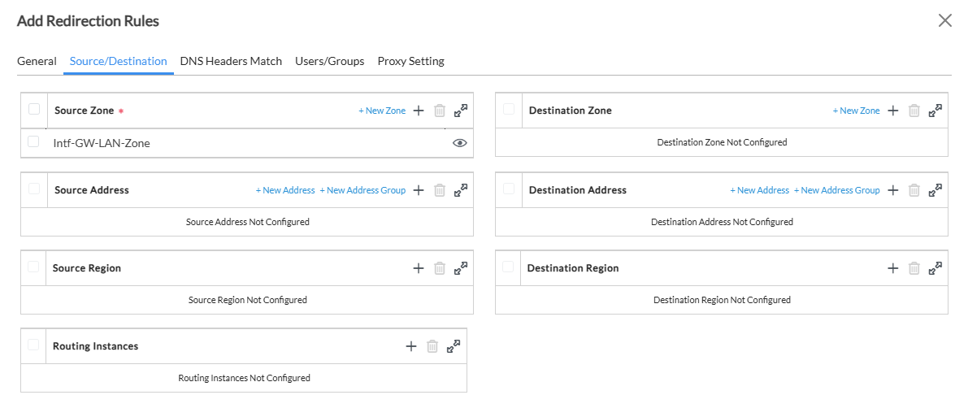Toggle the Source Zone select-all checkbox
968x395 pixels.
[34, 110]
